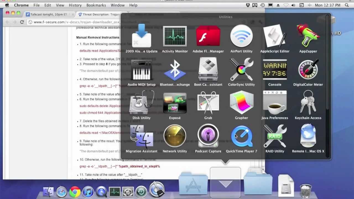
Task: Open Migration Assistant
Action: (x=141, y=138)
